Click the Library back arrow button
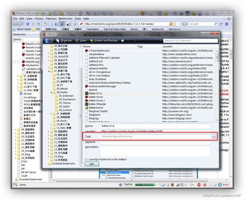This screenshot has width=246, height=201. [47, 40]
